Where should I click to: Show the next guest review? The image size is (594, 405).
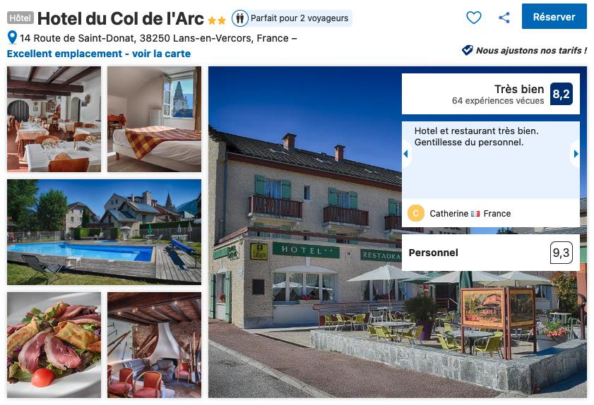point(576,154)
